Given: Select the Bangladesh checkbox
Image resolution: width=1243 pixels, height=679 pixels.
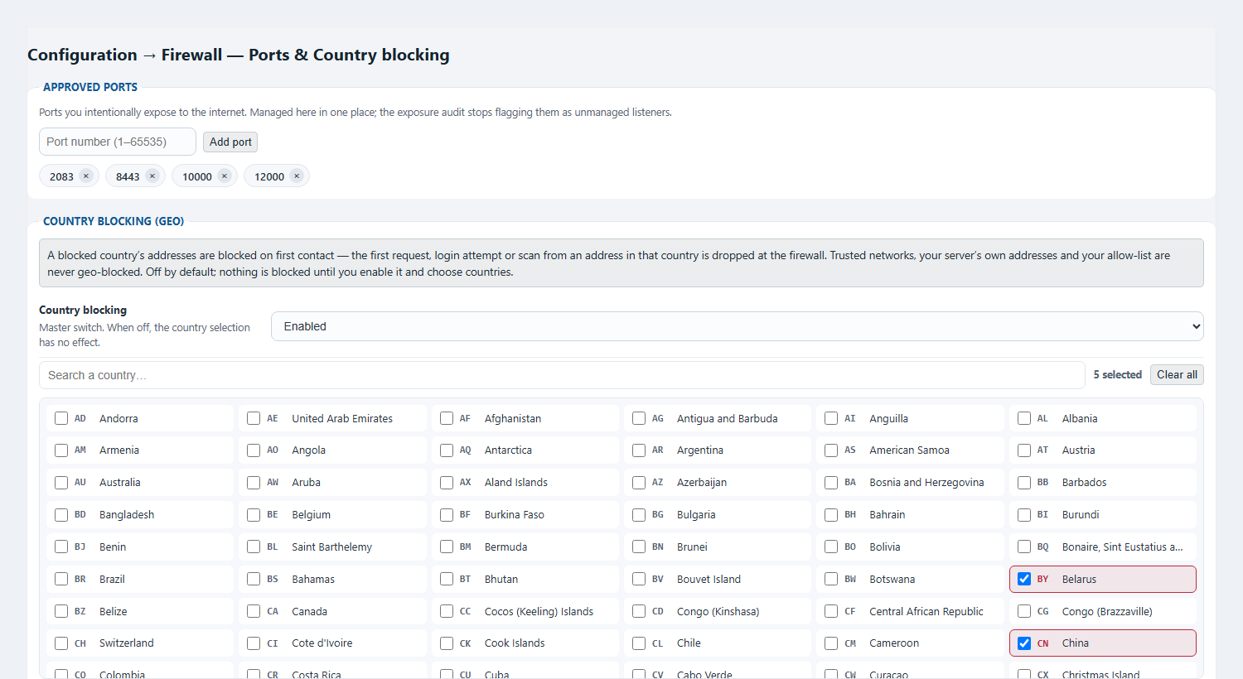Looking at the screenshot, I should click(x=61, y=514).
